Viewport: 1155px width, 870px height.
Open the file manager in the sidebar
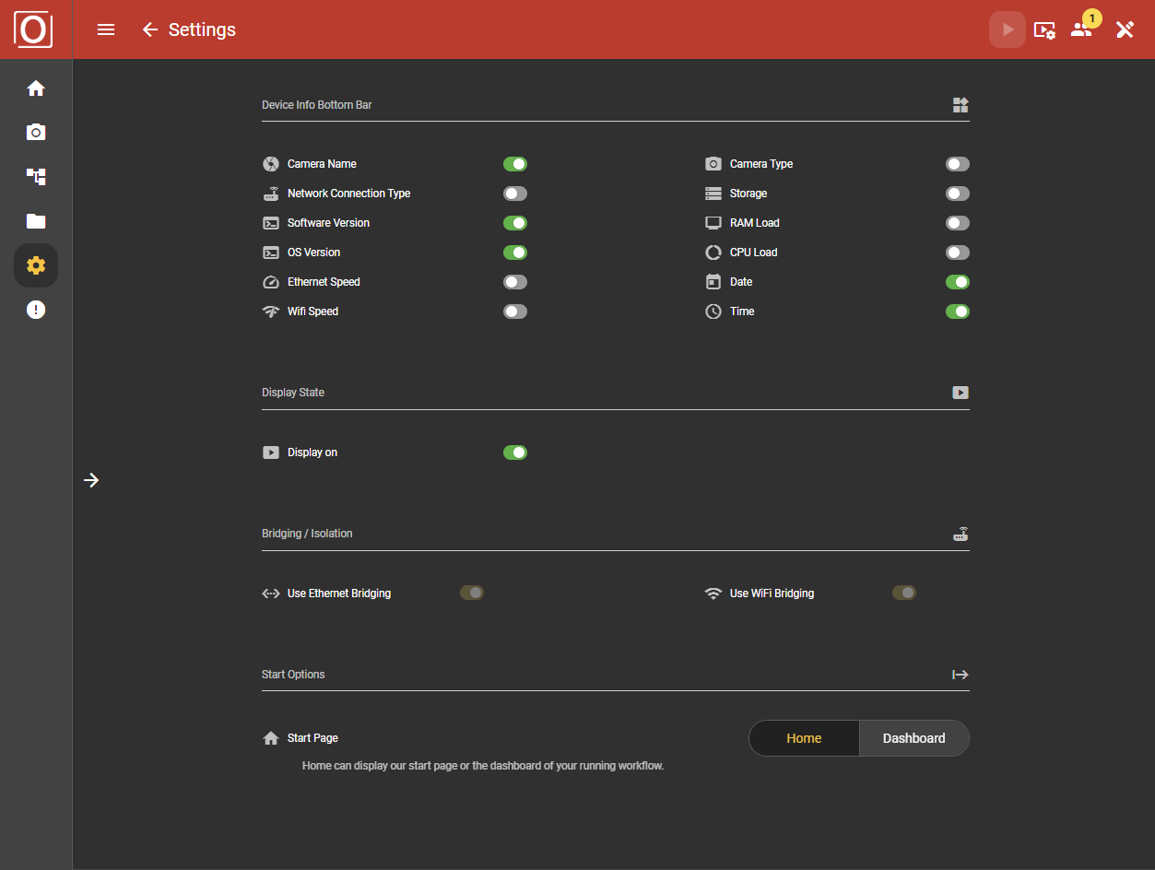(35, 220)
